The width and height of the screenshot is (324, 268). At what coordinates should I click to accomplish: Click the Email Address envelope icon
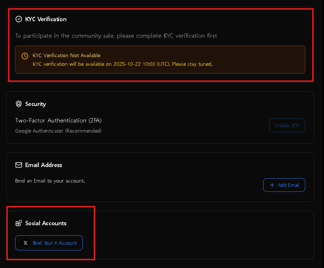tap(19, 165)
